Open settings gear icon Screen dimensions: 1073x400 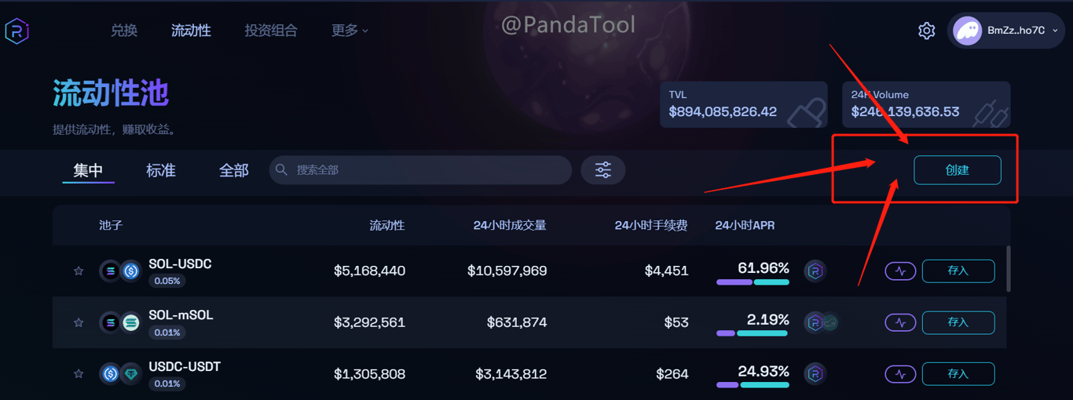pyautogui.click(x=927, y=31)
